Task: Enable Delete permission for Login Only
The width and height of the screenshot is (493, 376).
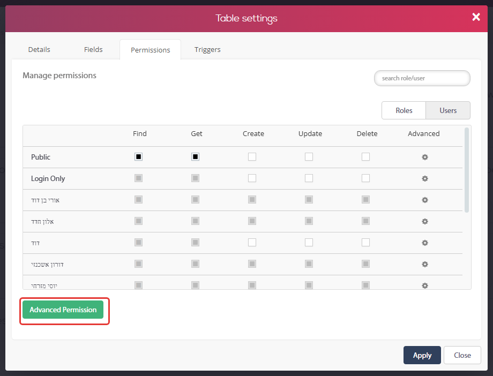Action: (x=365, y=178)
